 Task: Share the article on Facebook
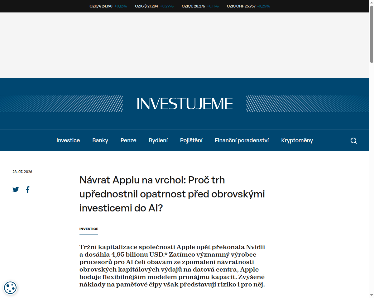click(x=28, y=189)
